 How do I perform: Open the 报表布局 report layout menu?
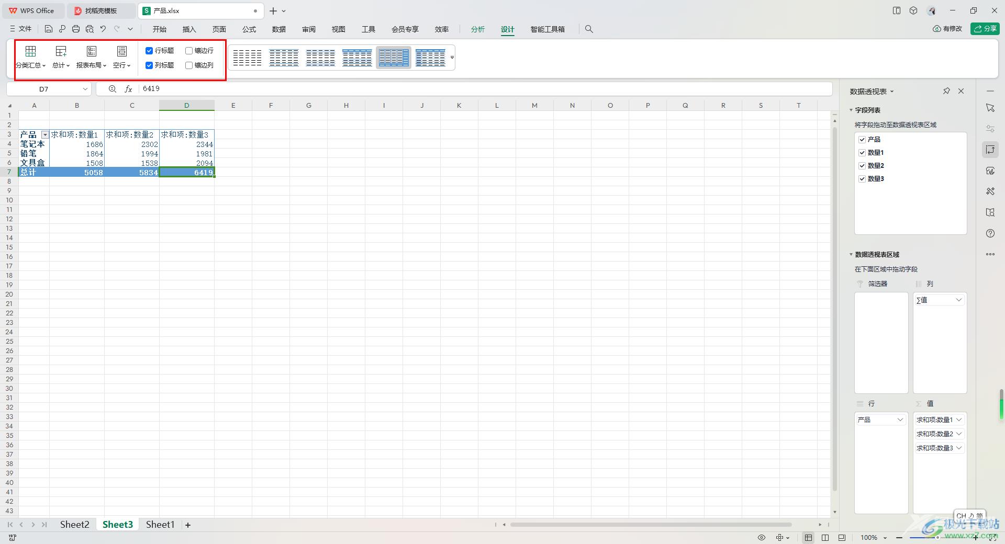(91, 58)
